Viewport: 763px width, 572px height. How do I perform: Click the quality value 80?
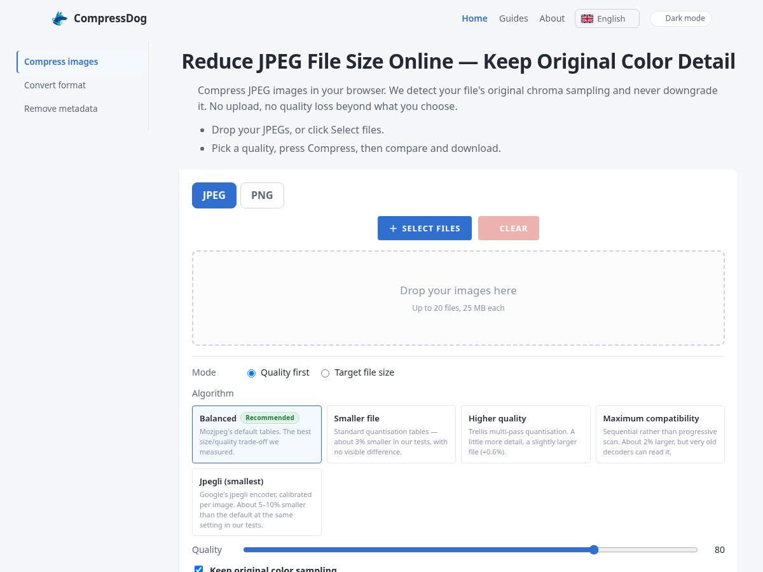pyautogui.click(x=720, y=550)
